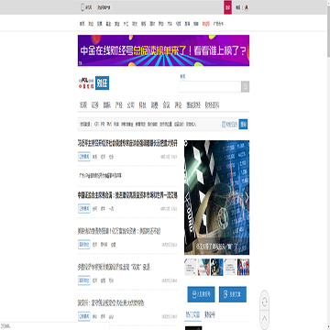Open the 公司 channel tab
This screenshot has height=330, width=330.
[x=130, y=105]
